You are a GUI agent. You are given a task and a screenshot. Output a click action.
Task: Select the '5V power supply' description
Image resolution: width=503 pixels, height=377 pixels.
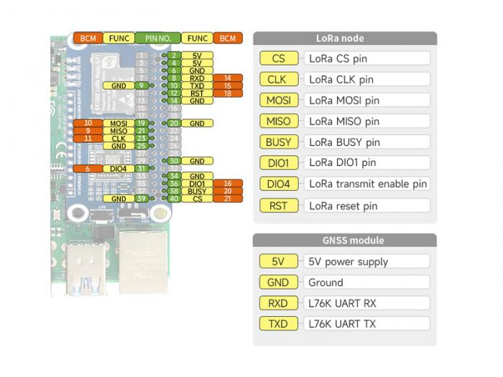[x=366, y=261]
